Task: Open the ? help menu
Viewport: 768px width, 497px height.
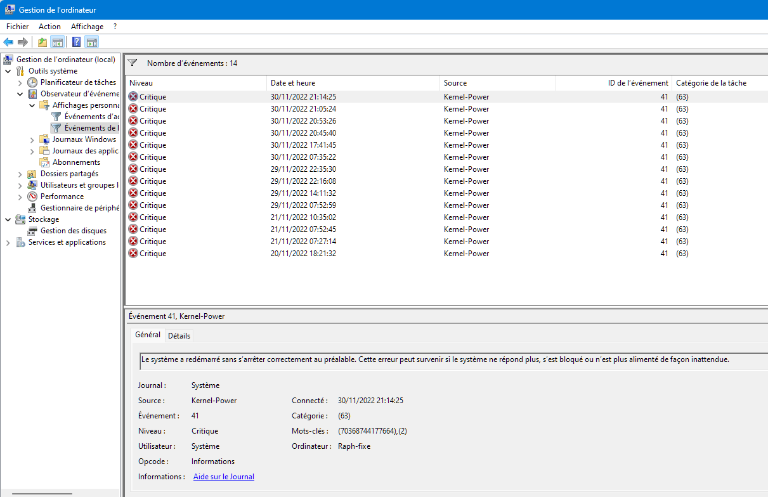Action: pos(115,27)
